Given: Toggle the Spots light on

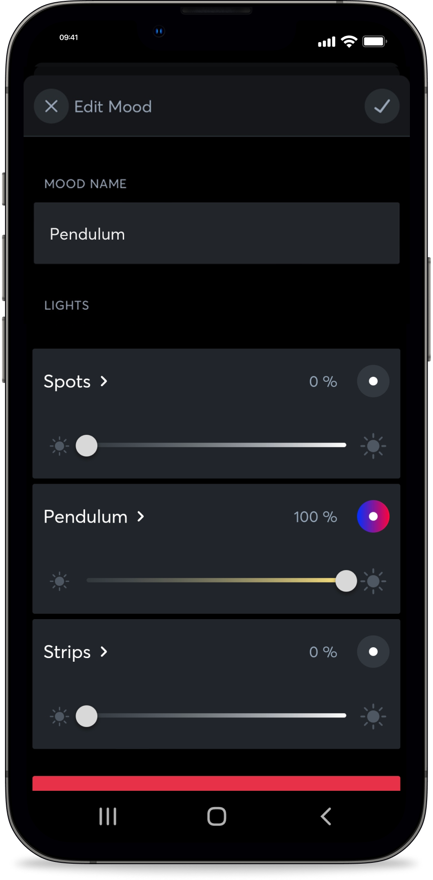Looking at the screenshot, I should point(373,381).
